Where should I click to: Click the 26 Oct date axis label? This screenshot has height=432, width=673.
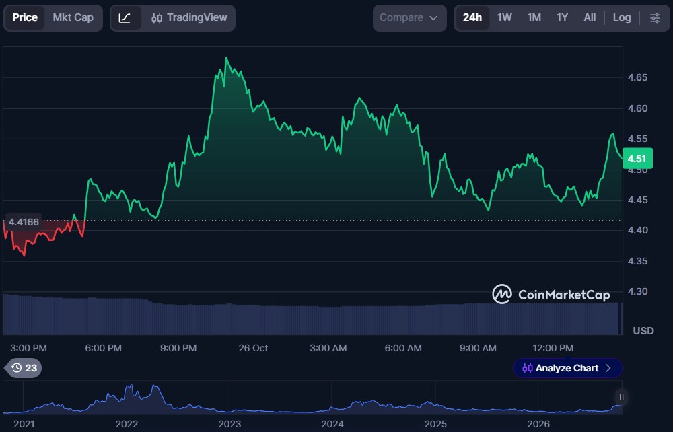pyautogui.click(x=253, y=348)
